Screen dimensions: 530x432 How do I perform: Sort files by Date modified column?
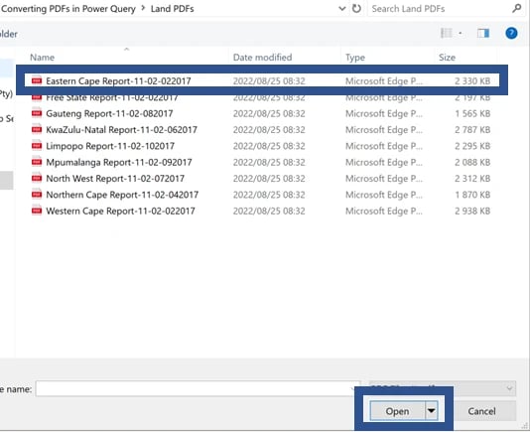coord(263,58)
